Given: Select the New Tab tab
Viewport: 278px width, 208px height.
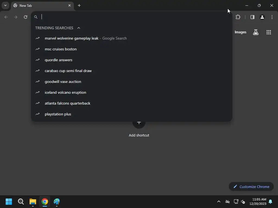Looking at the screenshot, I should click(42, 6).
